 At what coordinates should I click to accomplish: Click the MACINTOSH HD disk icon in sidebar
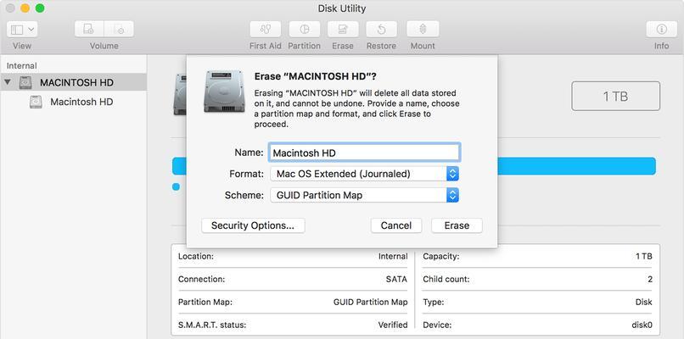(x=25, y=82)
